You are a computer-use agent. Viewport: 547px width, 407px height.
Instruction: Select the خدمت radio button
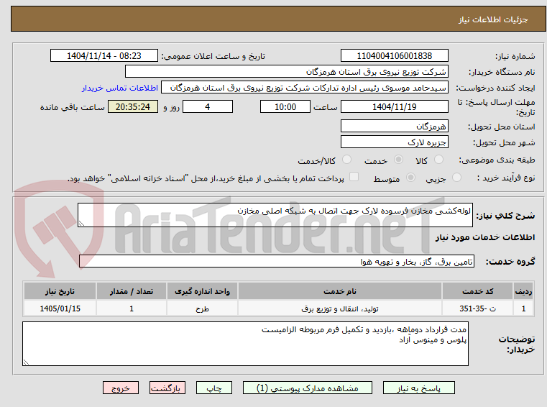coord(398,160)
